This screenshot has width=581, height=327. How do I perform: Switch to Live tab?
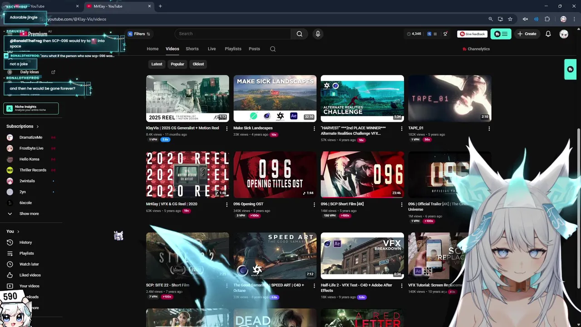point(212,49)
